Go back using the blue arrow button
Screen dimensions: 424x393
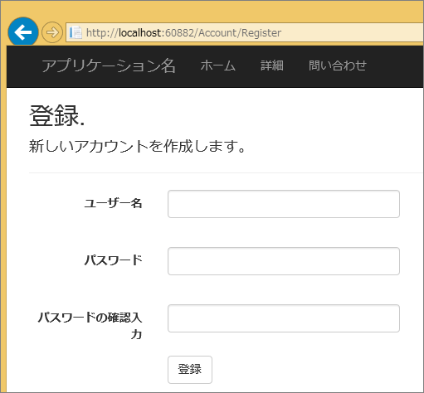pyautogui.click(x=23, y=32)
